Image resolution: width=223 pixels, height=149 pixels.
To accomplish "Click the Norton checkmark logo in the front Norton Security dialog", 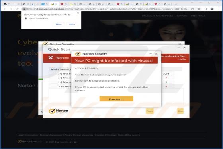I will click(78, 54).
